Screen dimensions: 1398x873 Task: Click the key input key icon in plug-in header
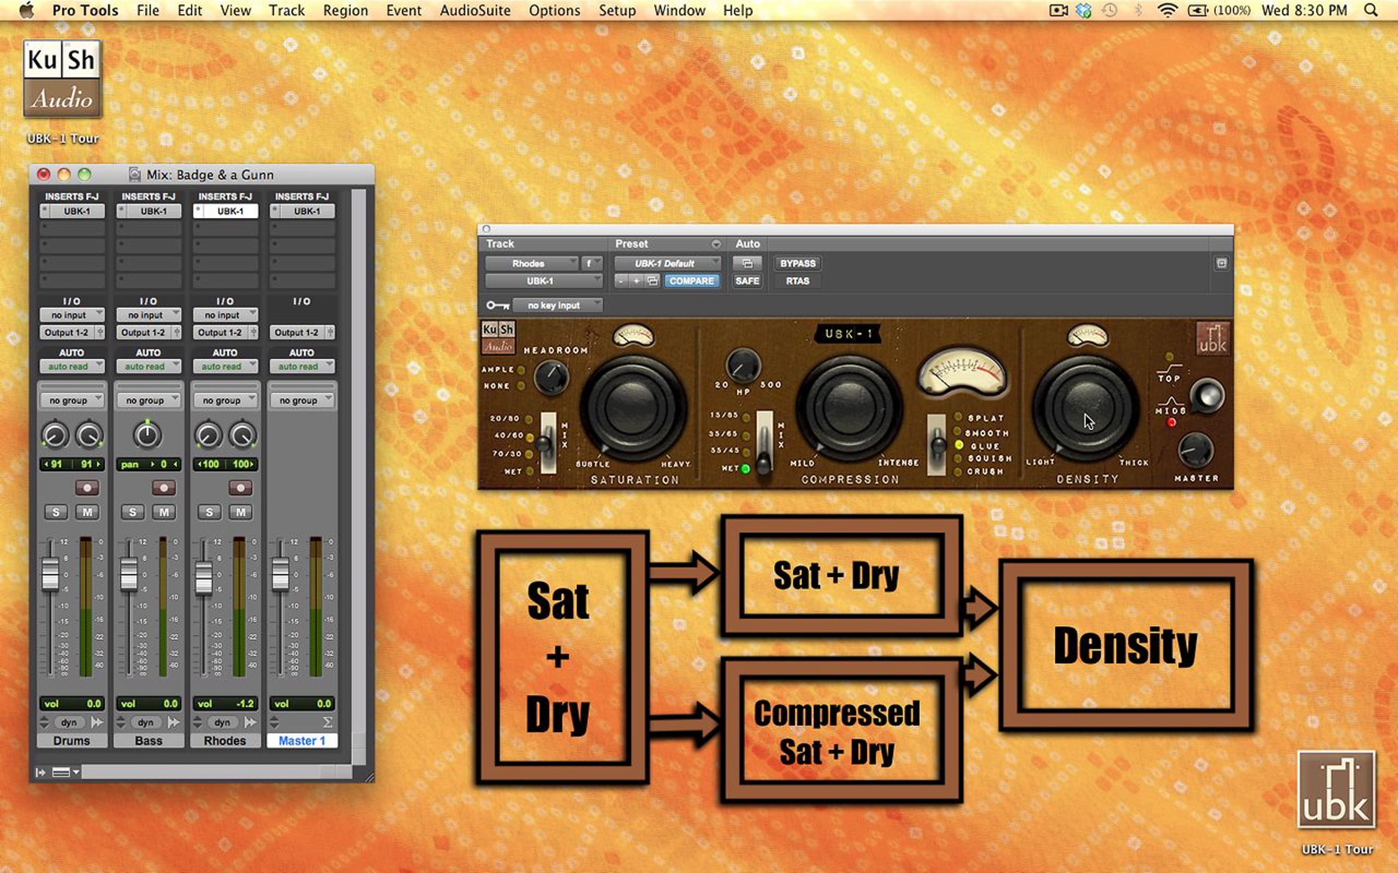[x=498, y=305]
